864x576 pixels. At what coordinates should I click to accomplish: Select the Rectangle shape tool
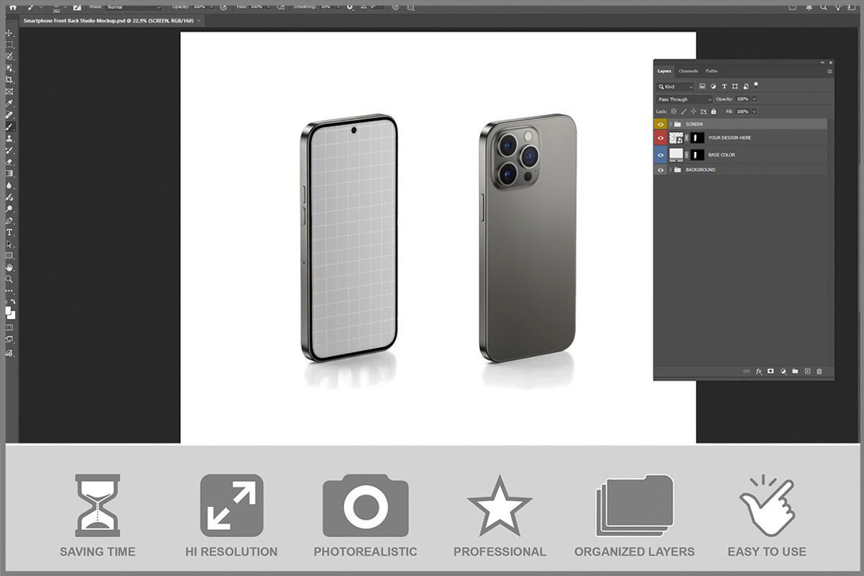point(9,256)
